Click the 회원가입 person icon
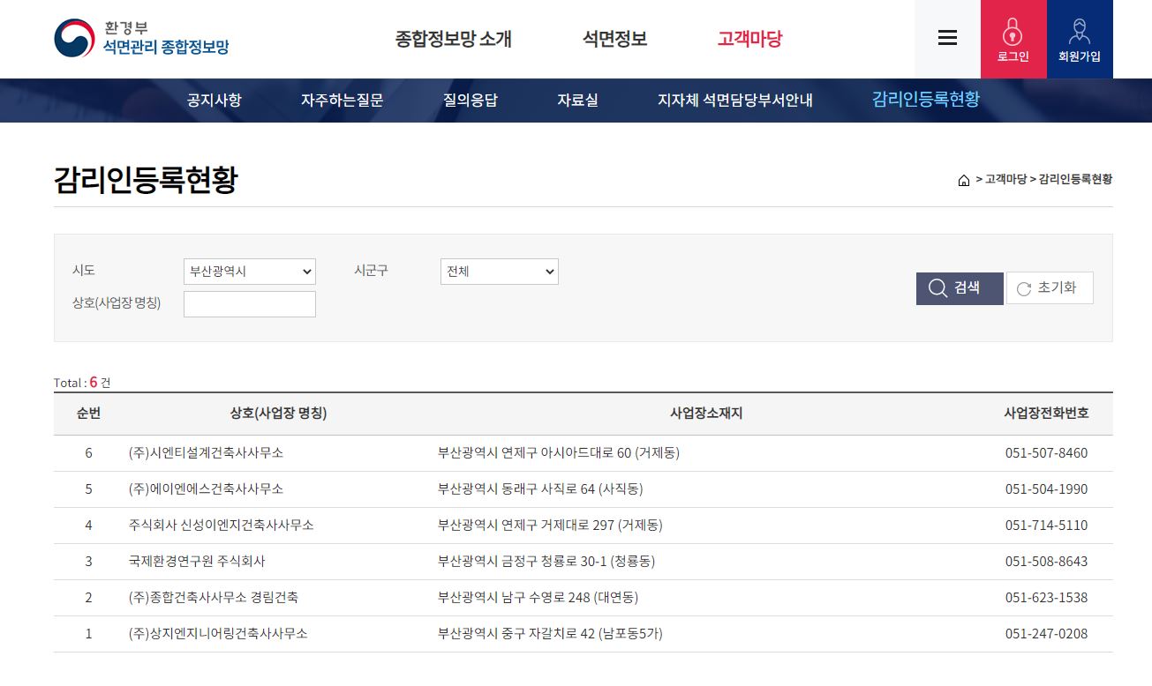 point(1079,33)
